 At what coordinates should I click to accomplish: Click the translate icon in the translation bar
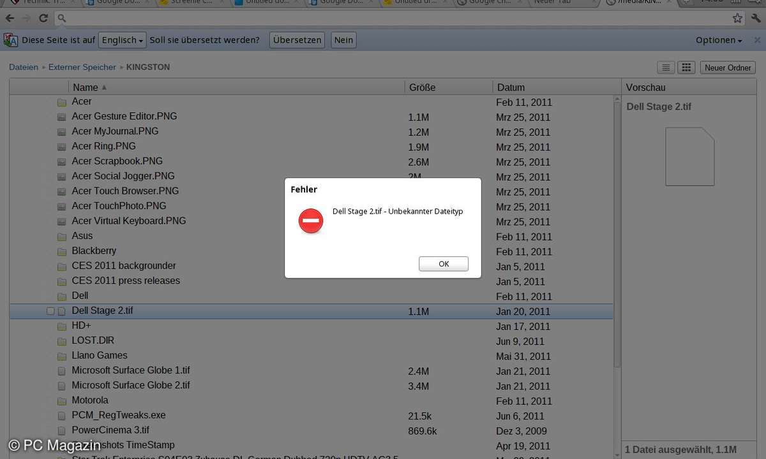[x=11, y=40]
